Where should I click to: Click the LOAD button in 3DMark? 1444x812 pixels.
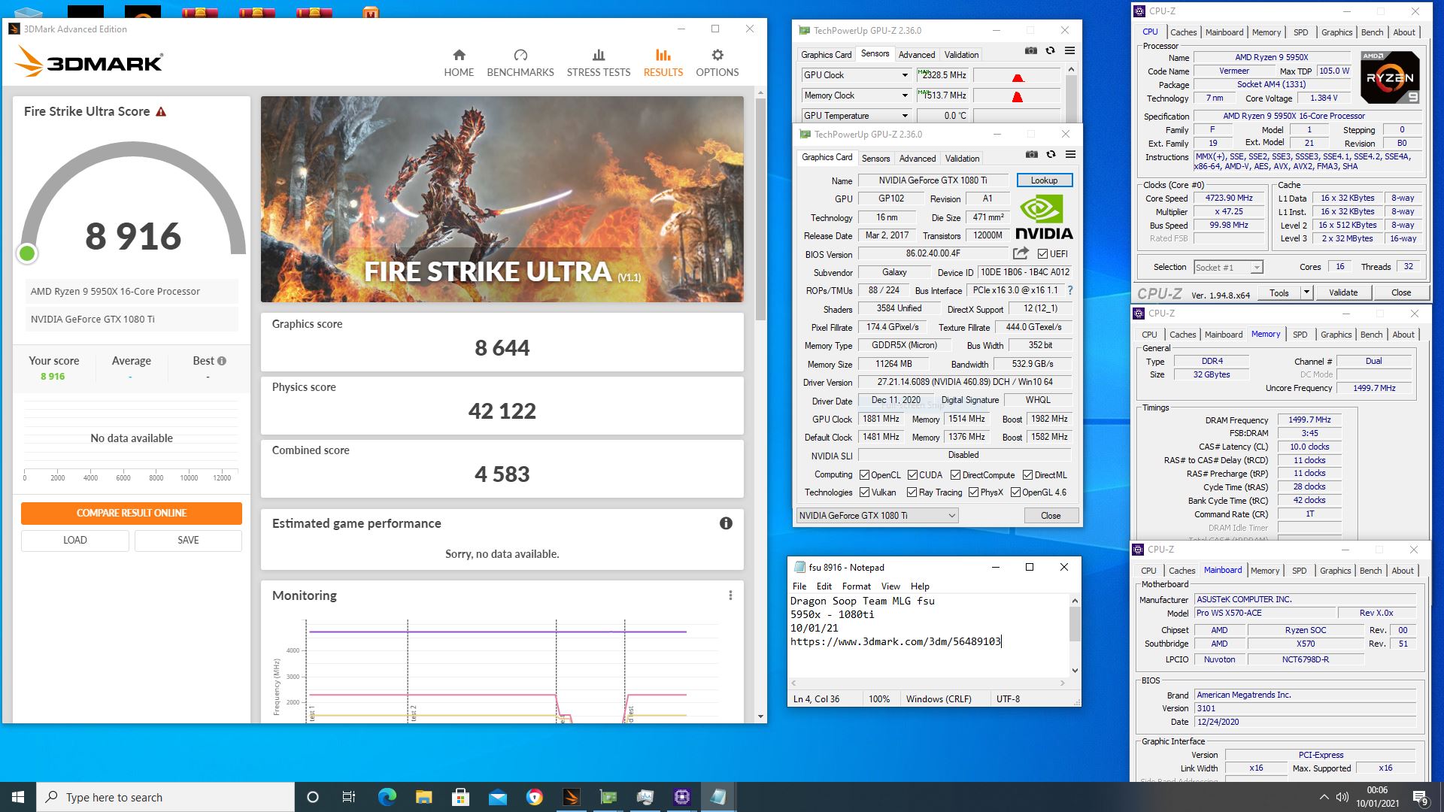(x=74, y=540)
